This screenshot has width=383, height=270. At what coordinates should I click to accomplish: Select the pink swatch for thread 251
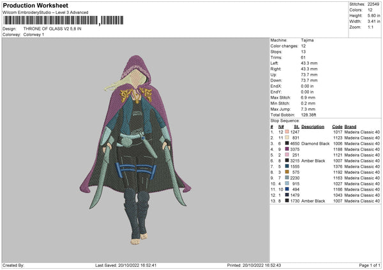click(x=288, y=155)
